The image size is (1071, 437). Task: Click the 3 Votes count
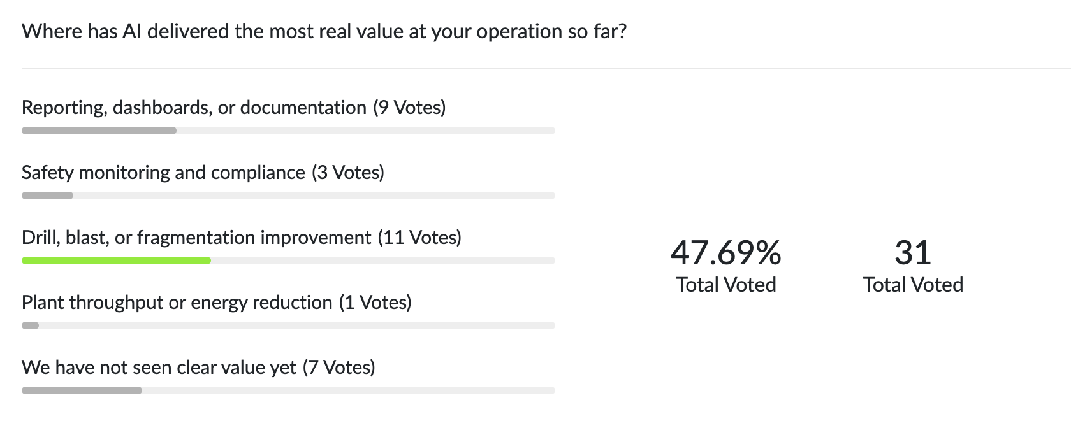pyautogui.click(x=348, y=173)
